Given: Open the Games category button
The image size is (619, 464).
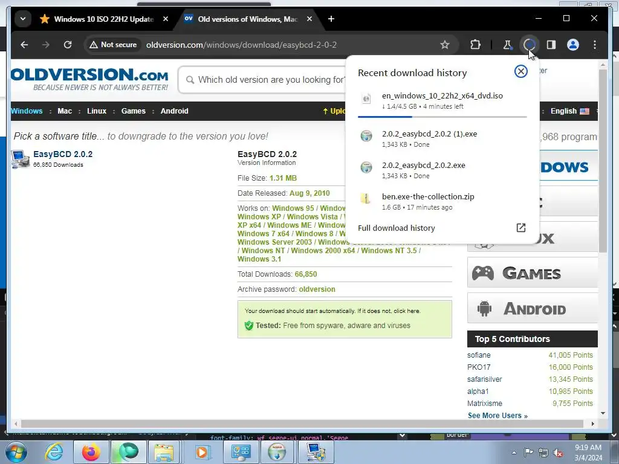Looking at the screenshot, I should [x=532, y=272].
